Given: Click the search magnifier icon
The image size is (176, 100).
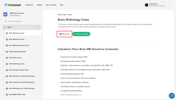Looking at the screenshot, I should coord(6,21).
